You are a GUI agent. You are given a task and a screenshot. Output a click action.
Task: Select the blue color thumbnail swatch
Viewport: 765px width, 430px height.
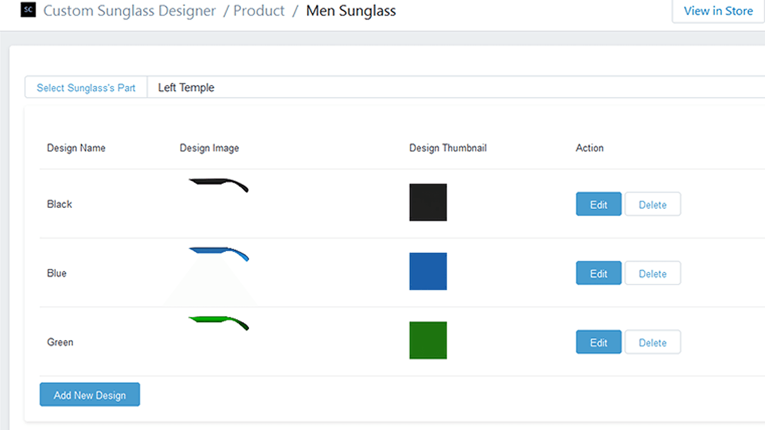[428, 271]
